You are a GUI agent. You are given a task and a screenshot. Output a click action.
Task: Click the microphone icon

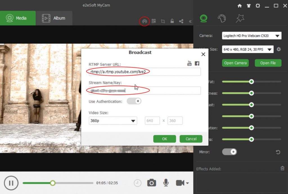point(166,183)
